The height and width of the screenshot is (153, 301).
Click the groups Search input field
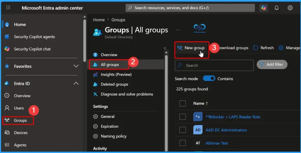tap(214, 65)
